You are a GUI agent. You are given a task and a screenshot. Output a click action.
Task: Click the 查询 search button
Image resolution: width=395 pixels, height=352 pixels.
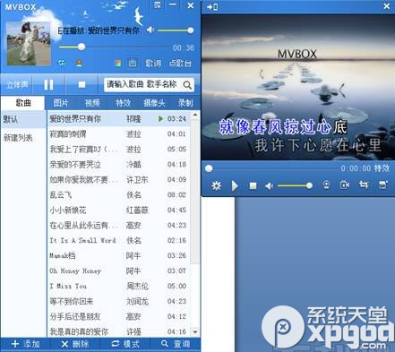pyautogui.click(x=176, y=344)
